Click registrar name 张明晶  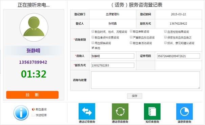112,24
